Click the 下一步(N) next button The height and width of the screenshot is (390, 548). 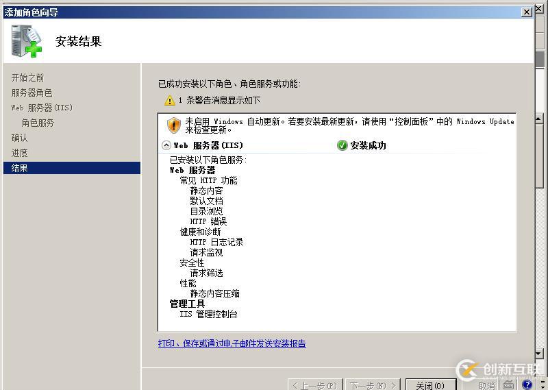[x=373, y=385]
